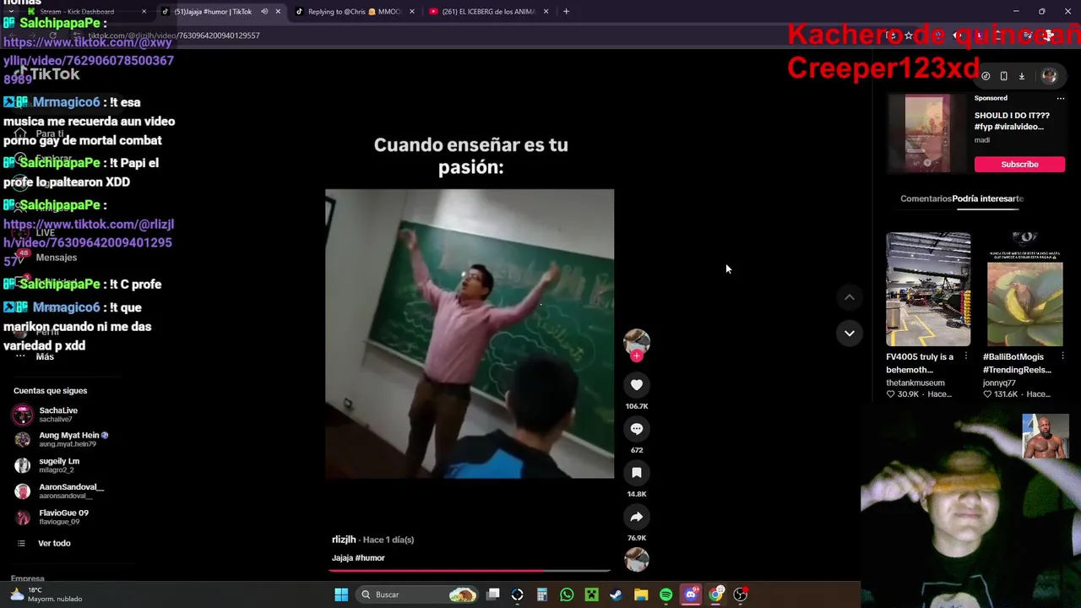Seek on the red video progress bar
This screenshot has height=608, width=1081.
pos(470,571)
